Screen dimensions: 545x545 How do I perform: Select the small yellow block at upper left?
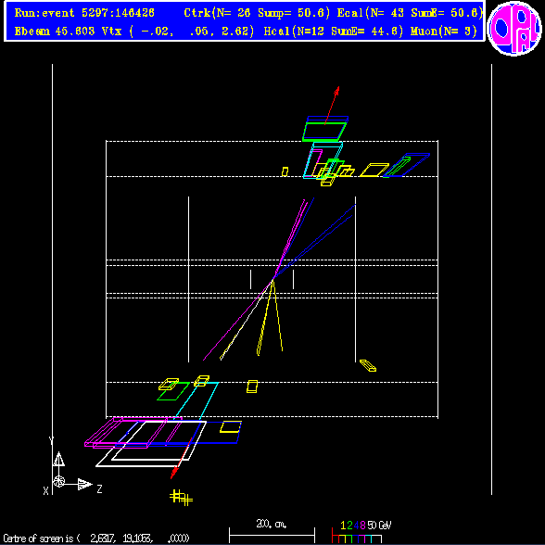coord(285,171)
